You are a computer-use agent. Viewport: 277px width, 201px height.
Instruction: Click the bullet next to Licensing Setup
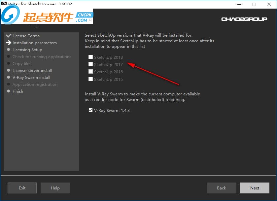tap(9, 50)
